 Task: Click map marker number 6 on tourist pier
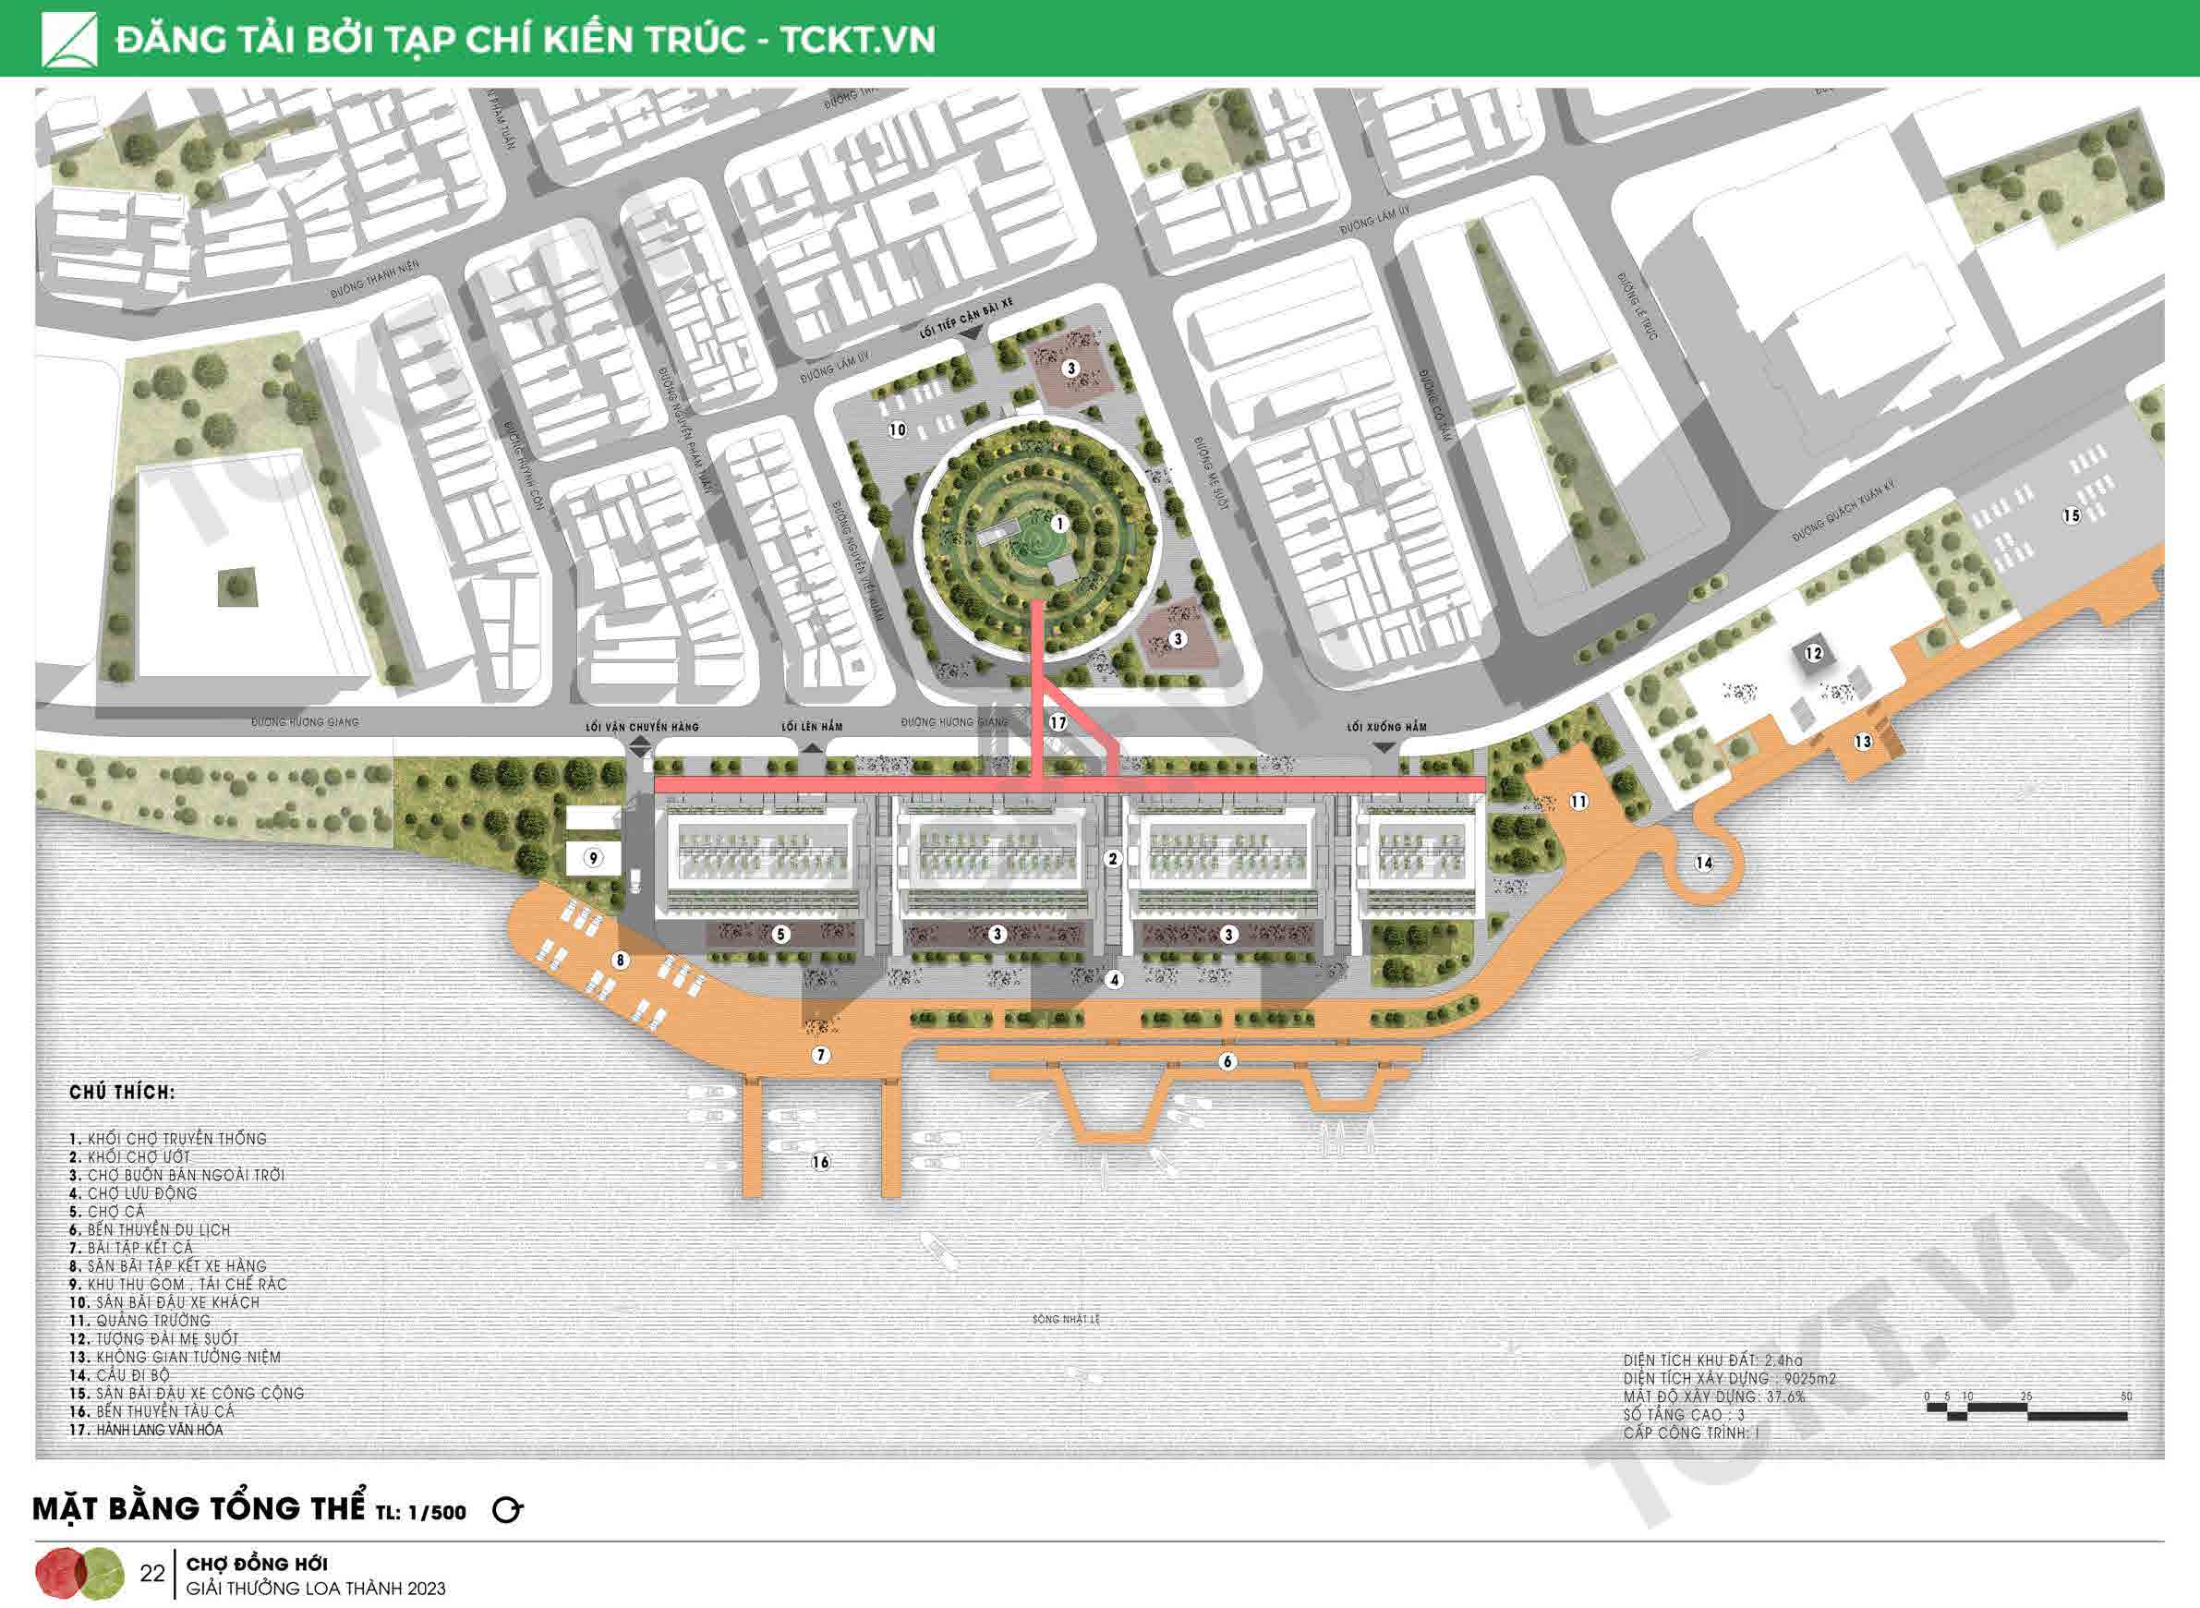[1227, 1061]
